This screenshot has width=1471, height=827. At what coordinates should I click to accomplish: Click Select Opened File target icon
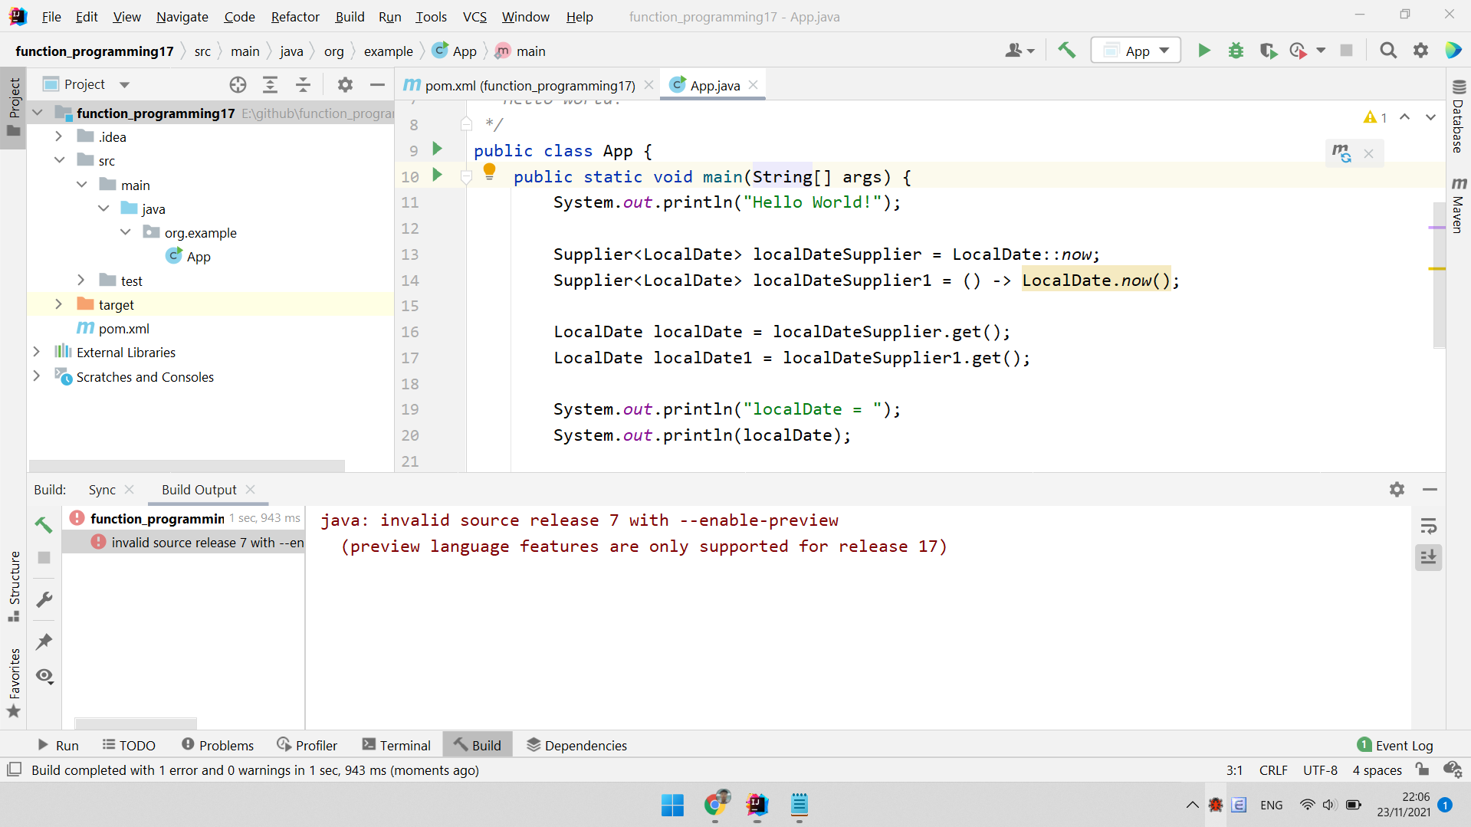238,84
